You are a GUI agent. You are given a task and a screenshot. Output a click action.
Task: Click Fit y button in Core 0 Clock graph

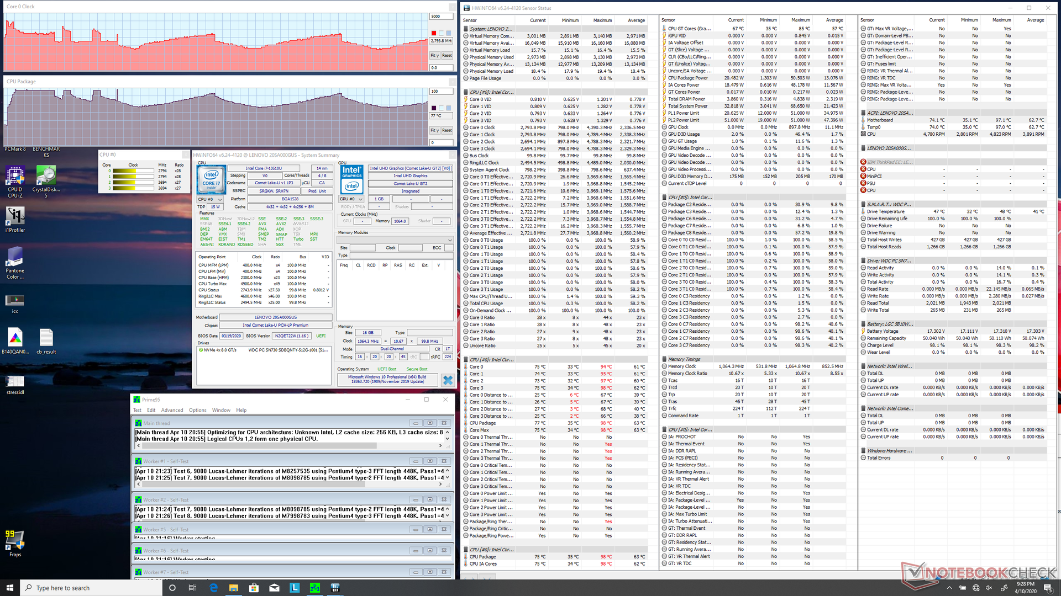pyautogui.click(x=434, y=55)
